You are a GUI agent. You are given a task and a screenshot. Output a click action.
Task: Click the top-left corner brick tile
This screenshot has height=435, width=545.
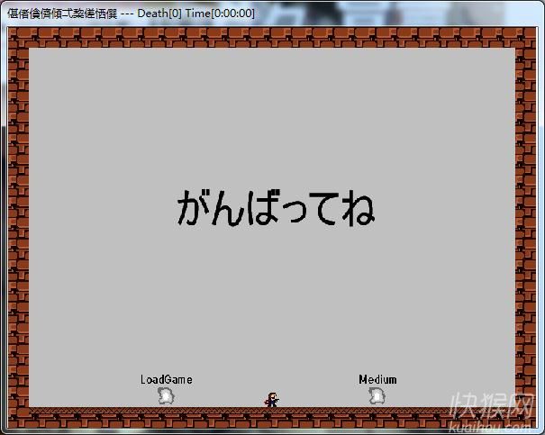18,37
